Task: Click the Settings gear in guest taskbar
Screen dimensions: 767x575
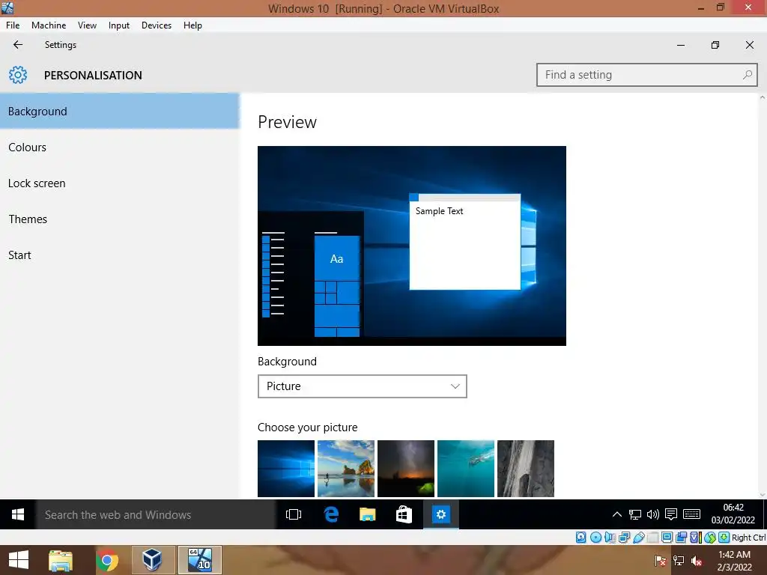Action: (440, 514)
